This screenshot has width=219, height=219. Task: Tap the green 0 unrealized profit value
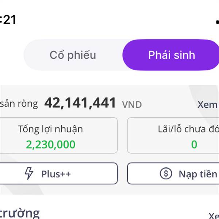194,145
